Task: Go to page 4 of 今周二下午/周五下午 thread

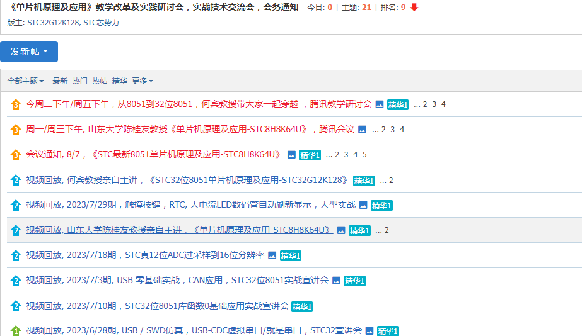Action: pyautogui.click(x=443, y=104)
